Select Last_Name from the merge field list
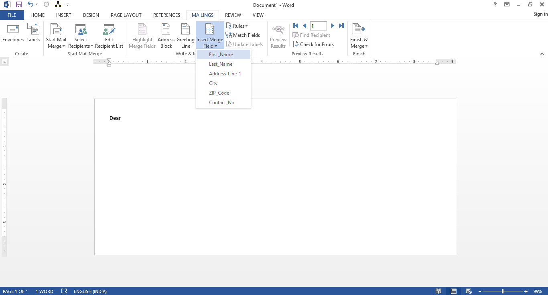 pyautogui.click(x=220, y=64)
